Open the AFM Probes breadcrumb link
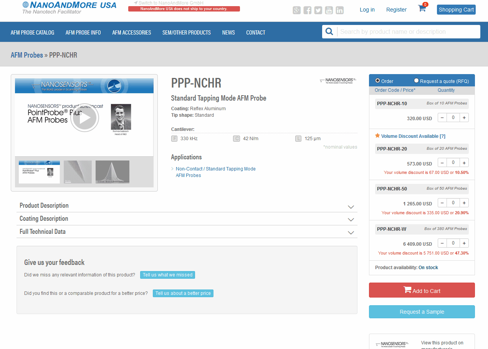Screen dimensions: 488x349 [x=27, y=55]
